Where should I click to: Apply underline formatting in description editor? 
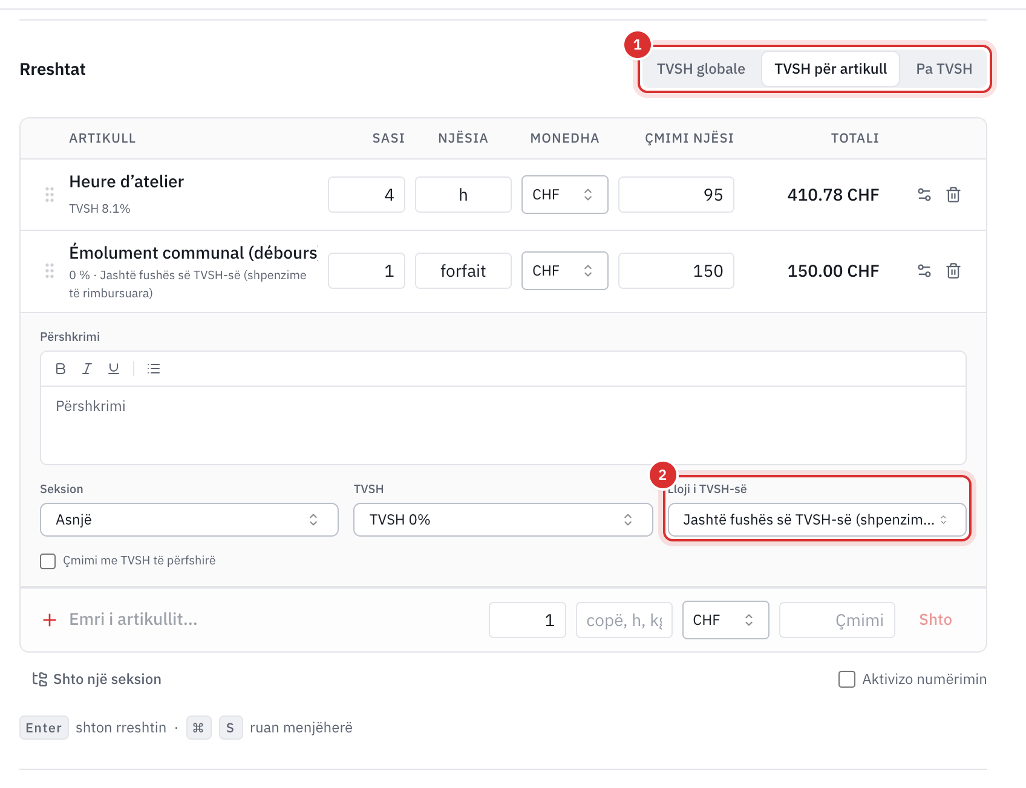point(114,369)
